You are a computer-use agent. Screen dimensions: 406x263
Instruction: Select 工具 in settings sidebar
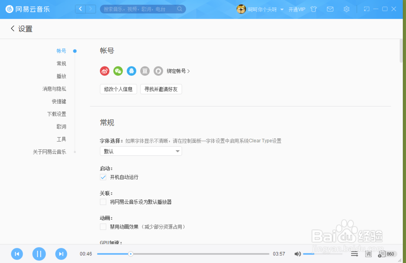click(61, 139)
